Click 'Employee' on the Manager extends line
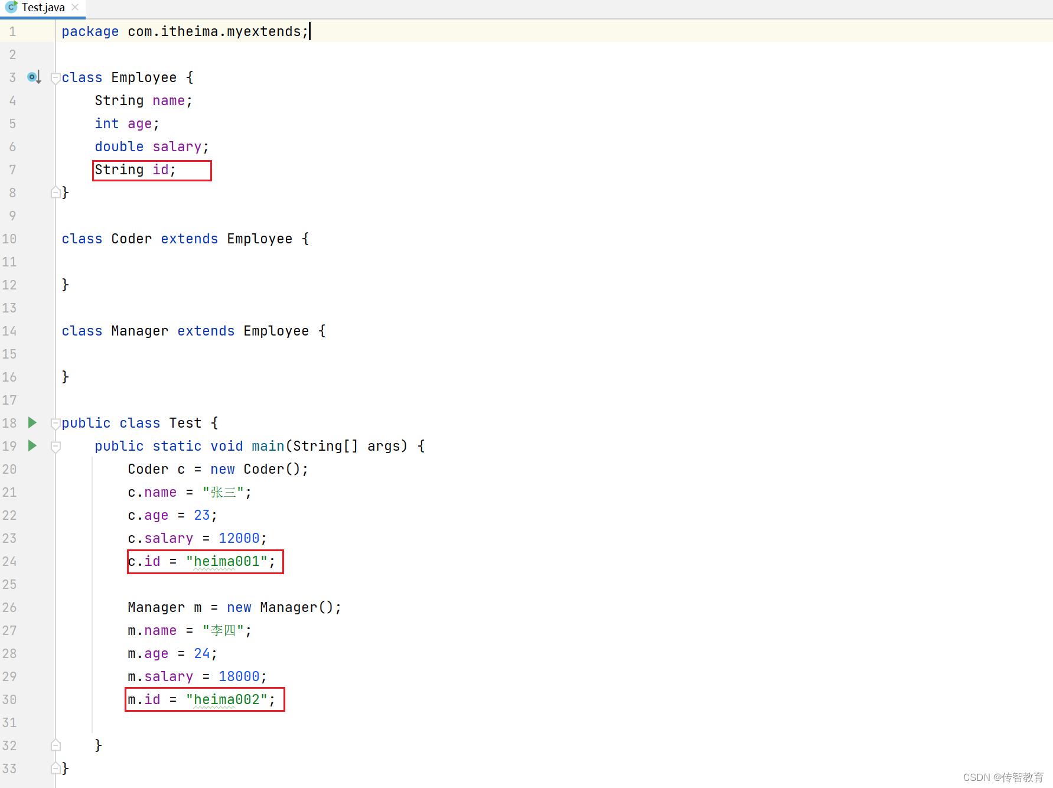The image size is (1053, 788). [x=276, y=331]
